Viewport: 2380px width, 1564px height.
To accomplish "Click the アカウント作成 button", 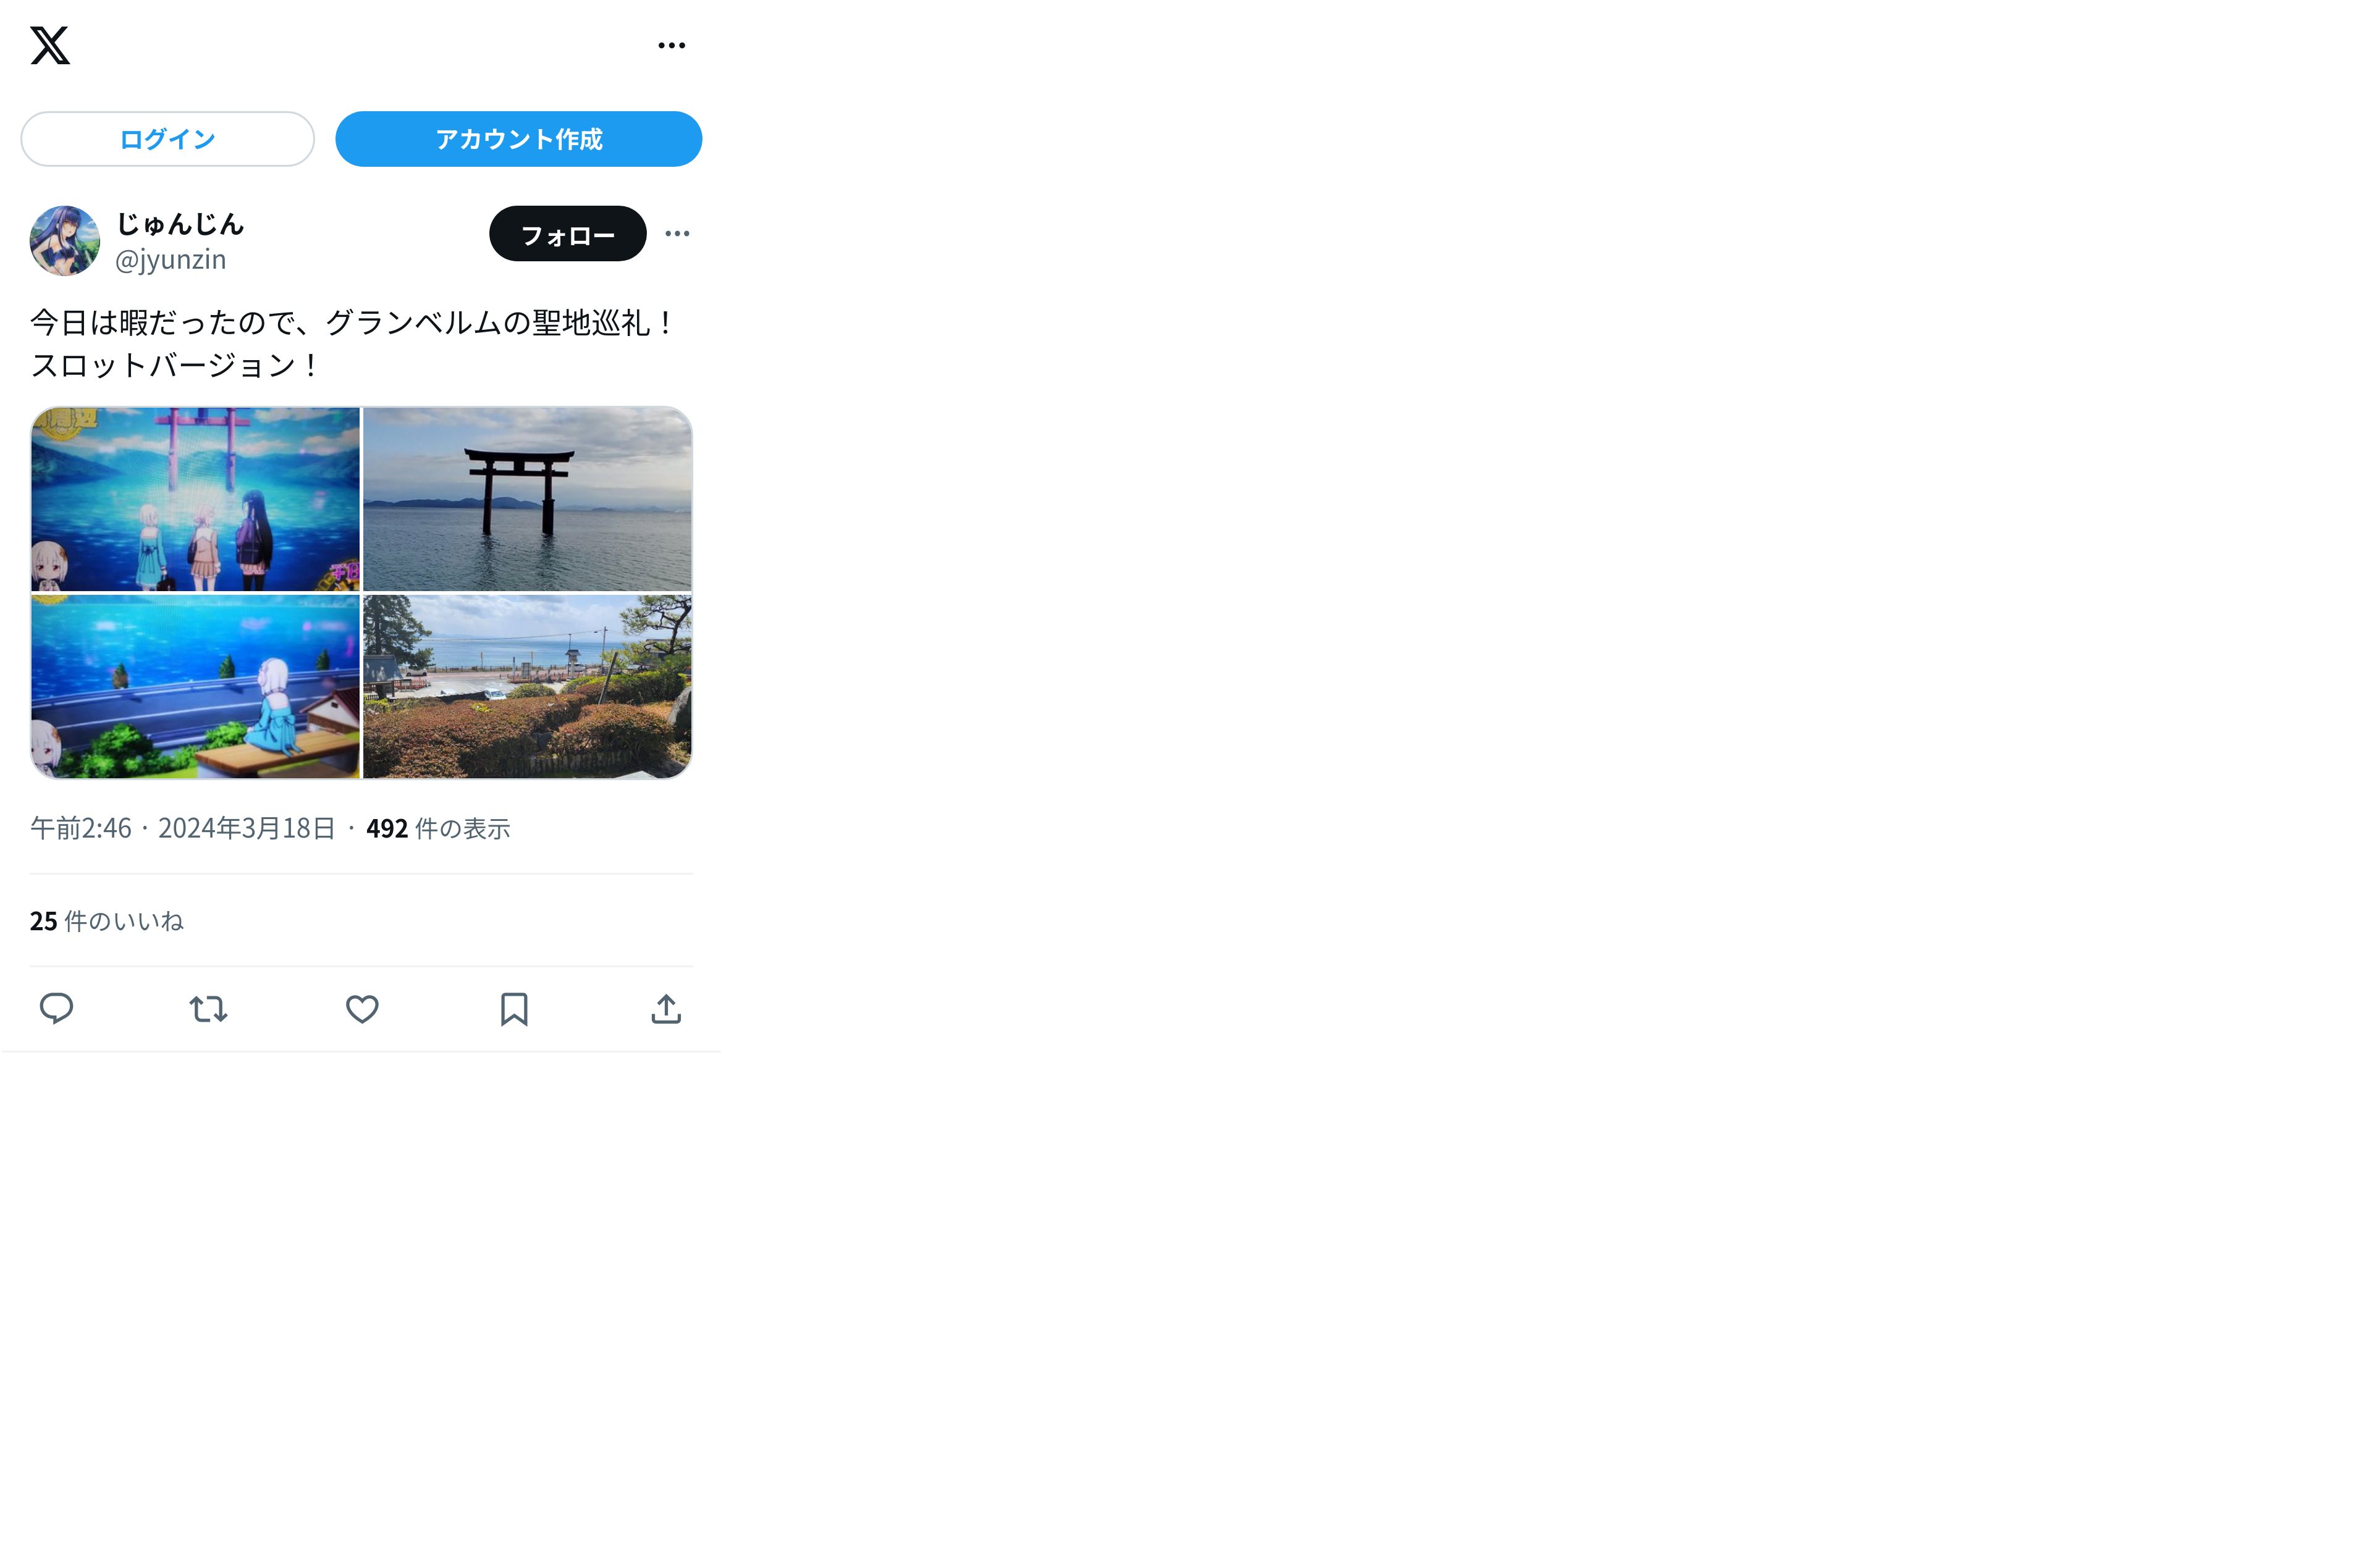I will point(519,139).
